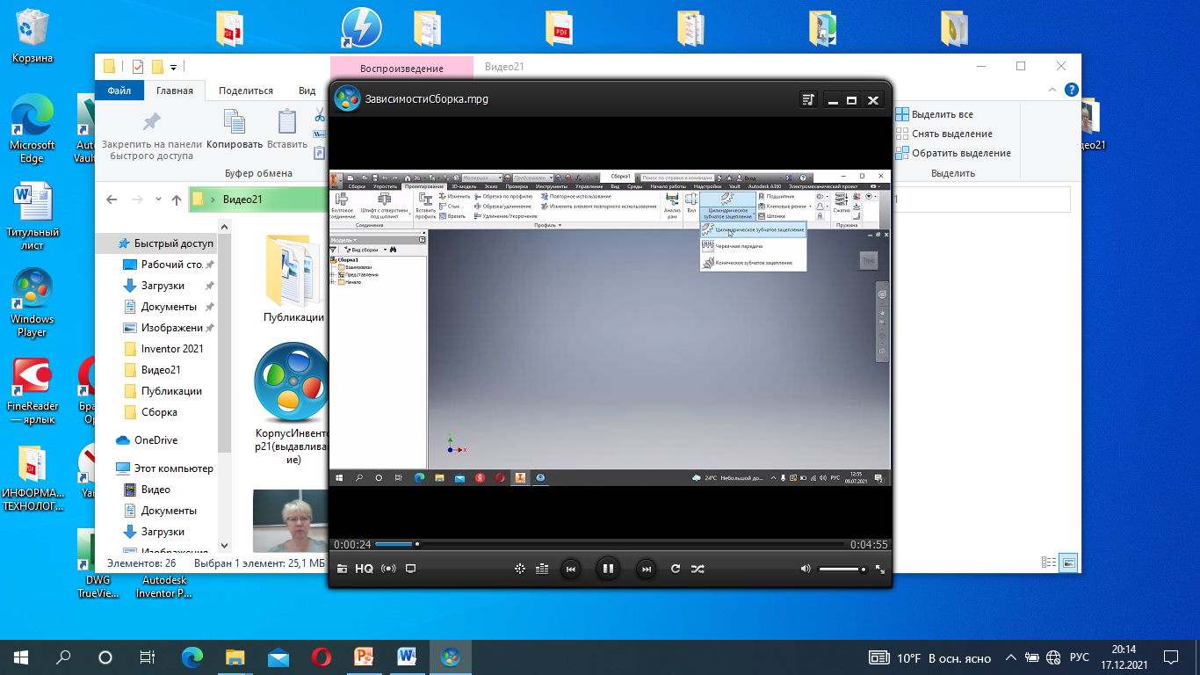Open Microsoft Edge desktop shortcut
1200x675 pixels.
(33, 128)
